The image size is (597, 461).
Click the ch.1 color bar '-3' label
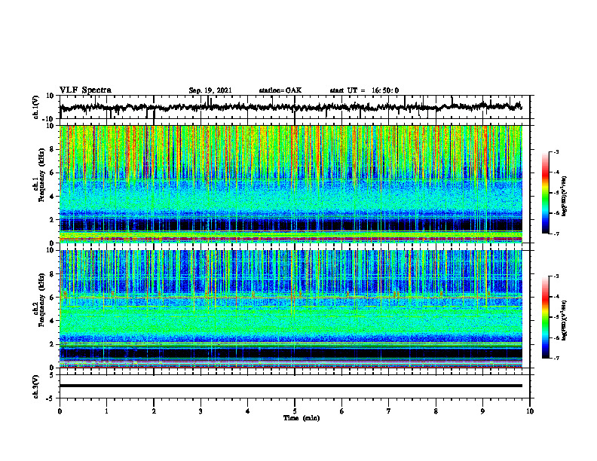[556, 151]
